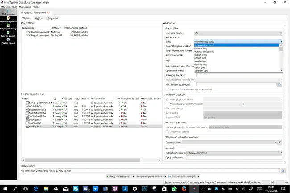Click the tracks scrollbar right arrow
This screenshot has width=290, height=193.
[x=160, y=160]
